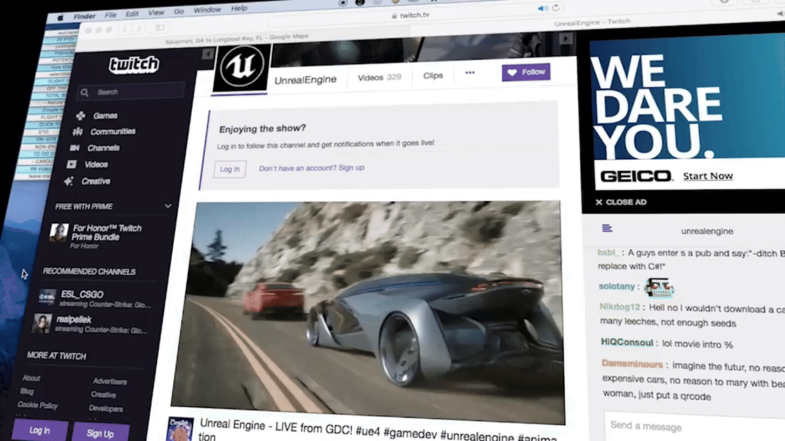Mute the tab using the speaker icon
This screenshot has height=441, width=785.
pyautogui.click(x=542, y=8)
